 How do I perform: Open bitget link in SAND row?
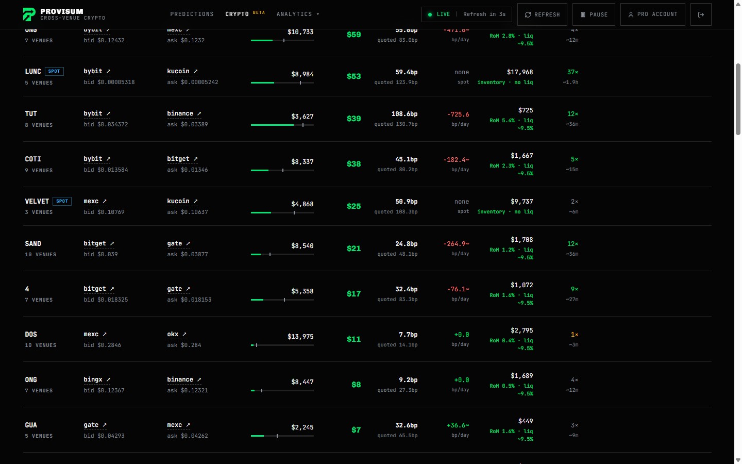[99, 243]
